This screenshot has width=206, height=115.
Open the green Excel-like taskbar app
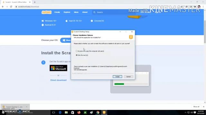point(85,112)
